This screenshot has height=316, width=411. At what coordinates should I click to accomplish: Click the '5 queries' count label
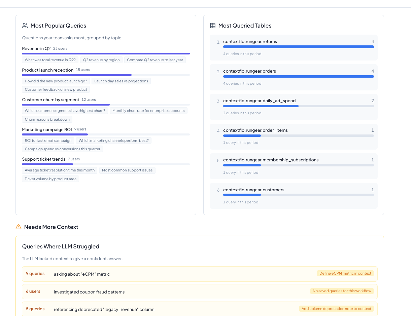coord(35,309)
